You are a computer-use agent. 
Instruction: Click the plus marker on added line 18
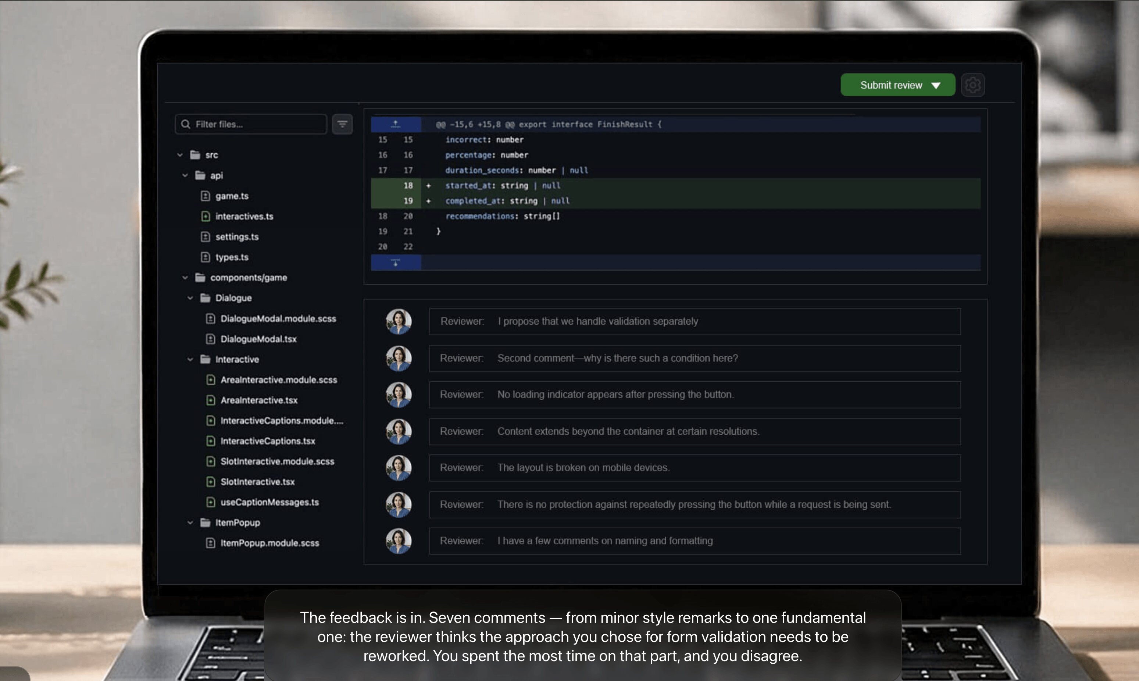coord(428,185)
